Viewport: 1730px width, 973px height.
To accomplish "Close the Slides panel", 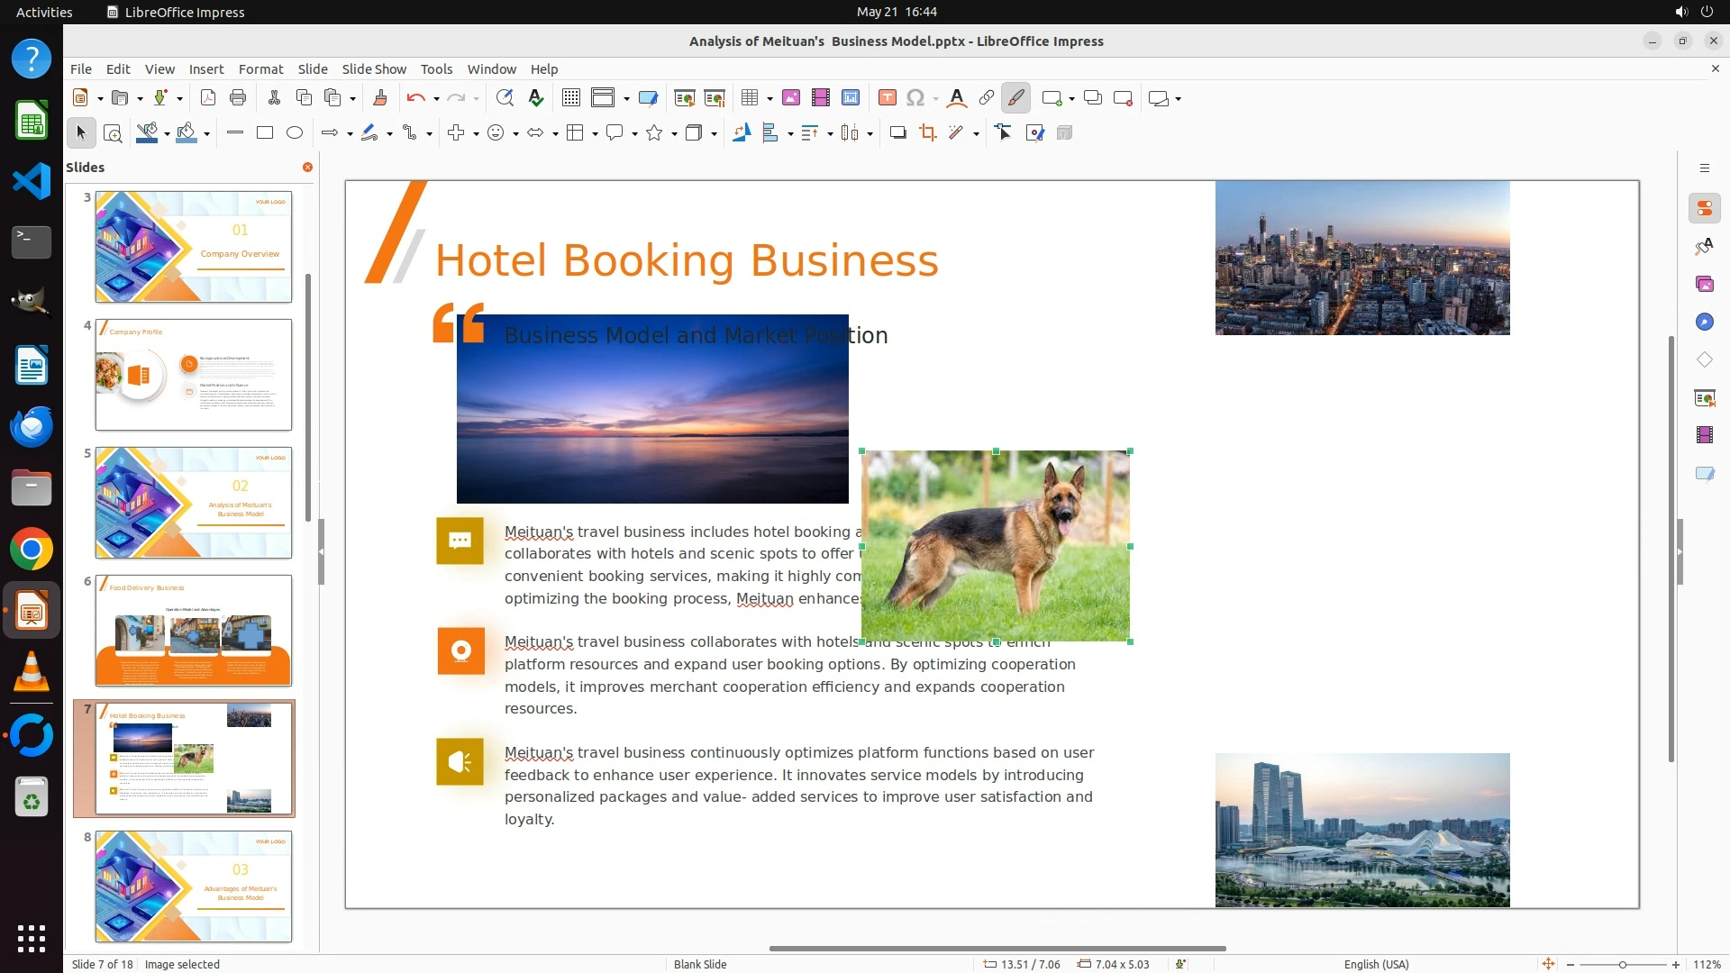I will pos(307,168).
